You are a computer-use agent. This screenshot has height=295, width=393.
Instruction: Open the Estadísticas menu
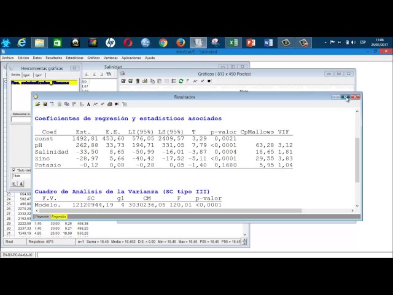pos(75,58)
